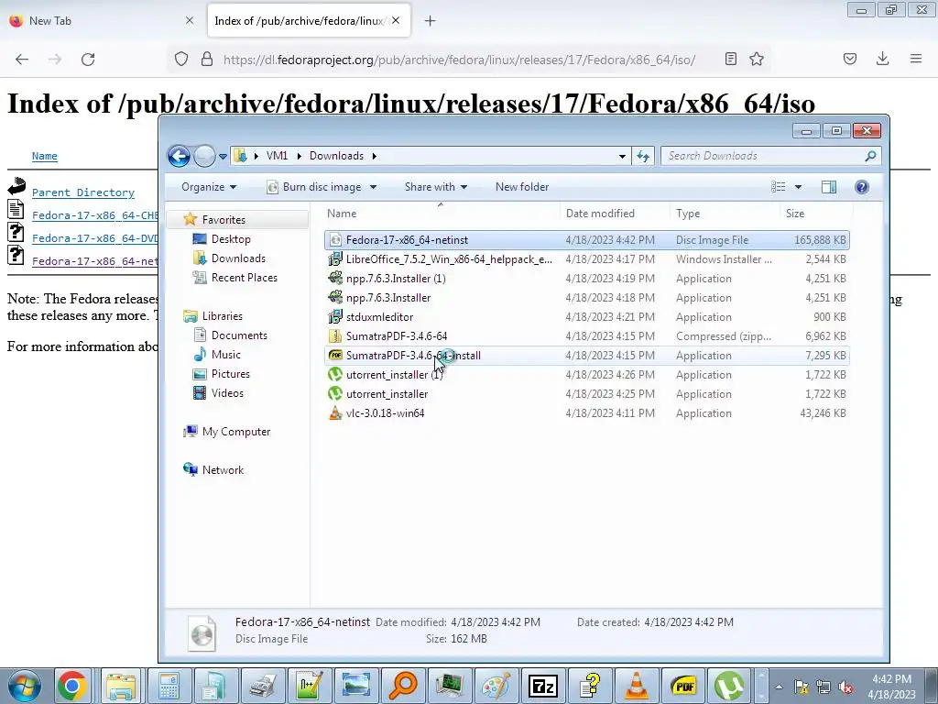938x704 pixels.
Task: Open recent pages dropdown beside Forward
Action: (x=224, y=156)
